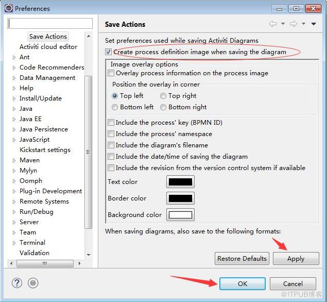Click the Restore Defaults button

242,258
